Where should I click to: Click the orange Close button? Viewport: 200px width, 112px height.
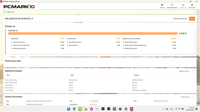tap(192, 19)
